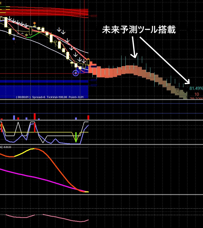Select the red resistance zone band
The width and height of the screenshot is (203, 228).
pos(44,12)
